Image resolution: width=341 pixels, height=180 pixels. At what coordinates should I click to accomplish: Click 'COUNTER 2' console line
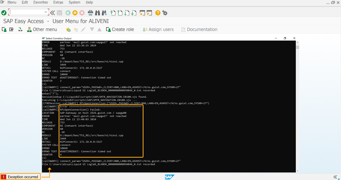click(x=52, y=81)
